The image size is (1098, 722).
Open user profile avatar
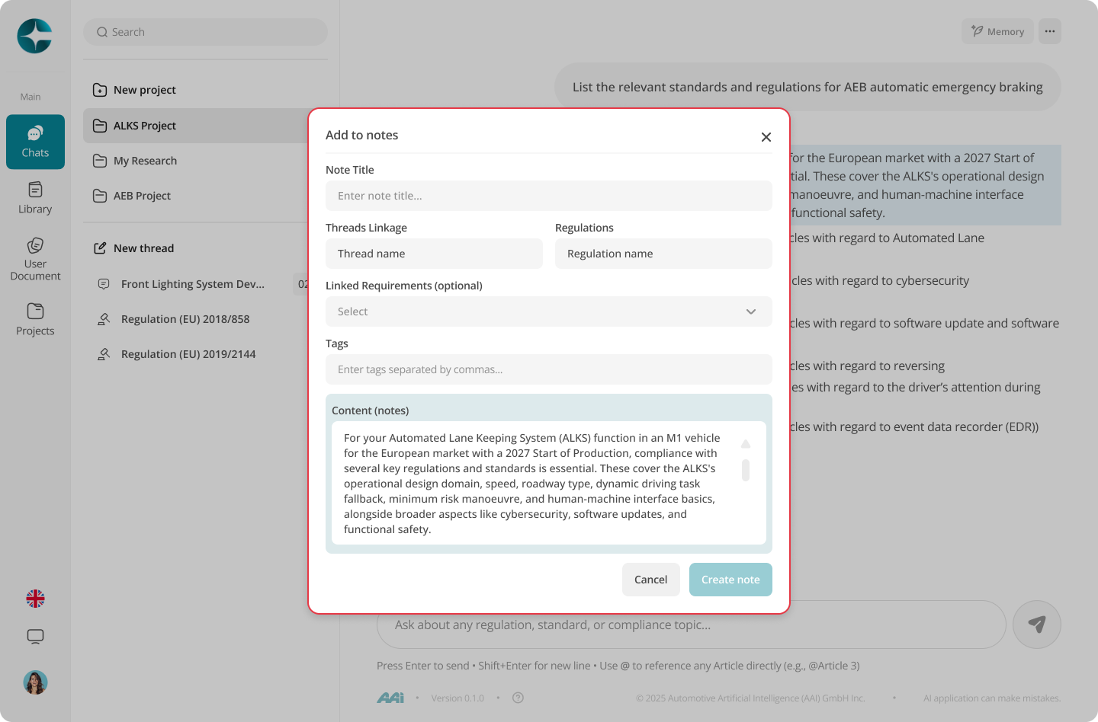tap(35, 682)
